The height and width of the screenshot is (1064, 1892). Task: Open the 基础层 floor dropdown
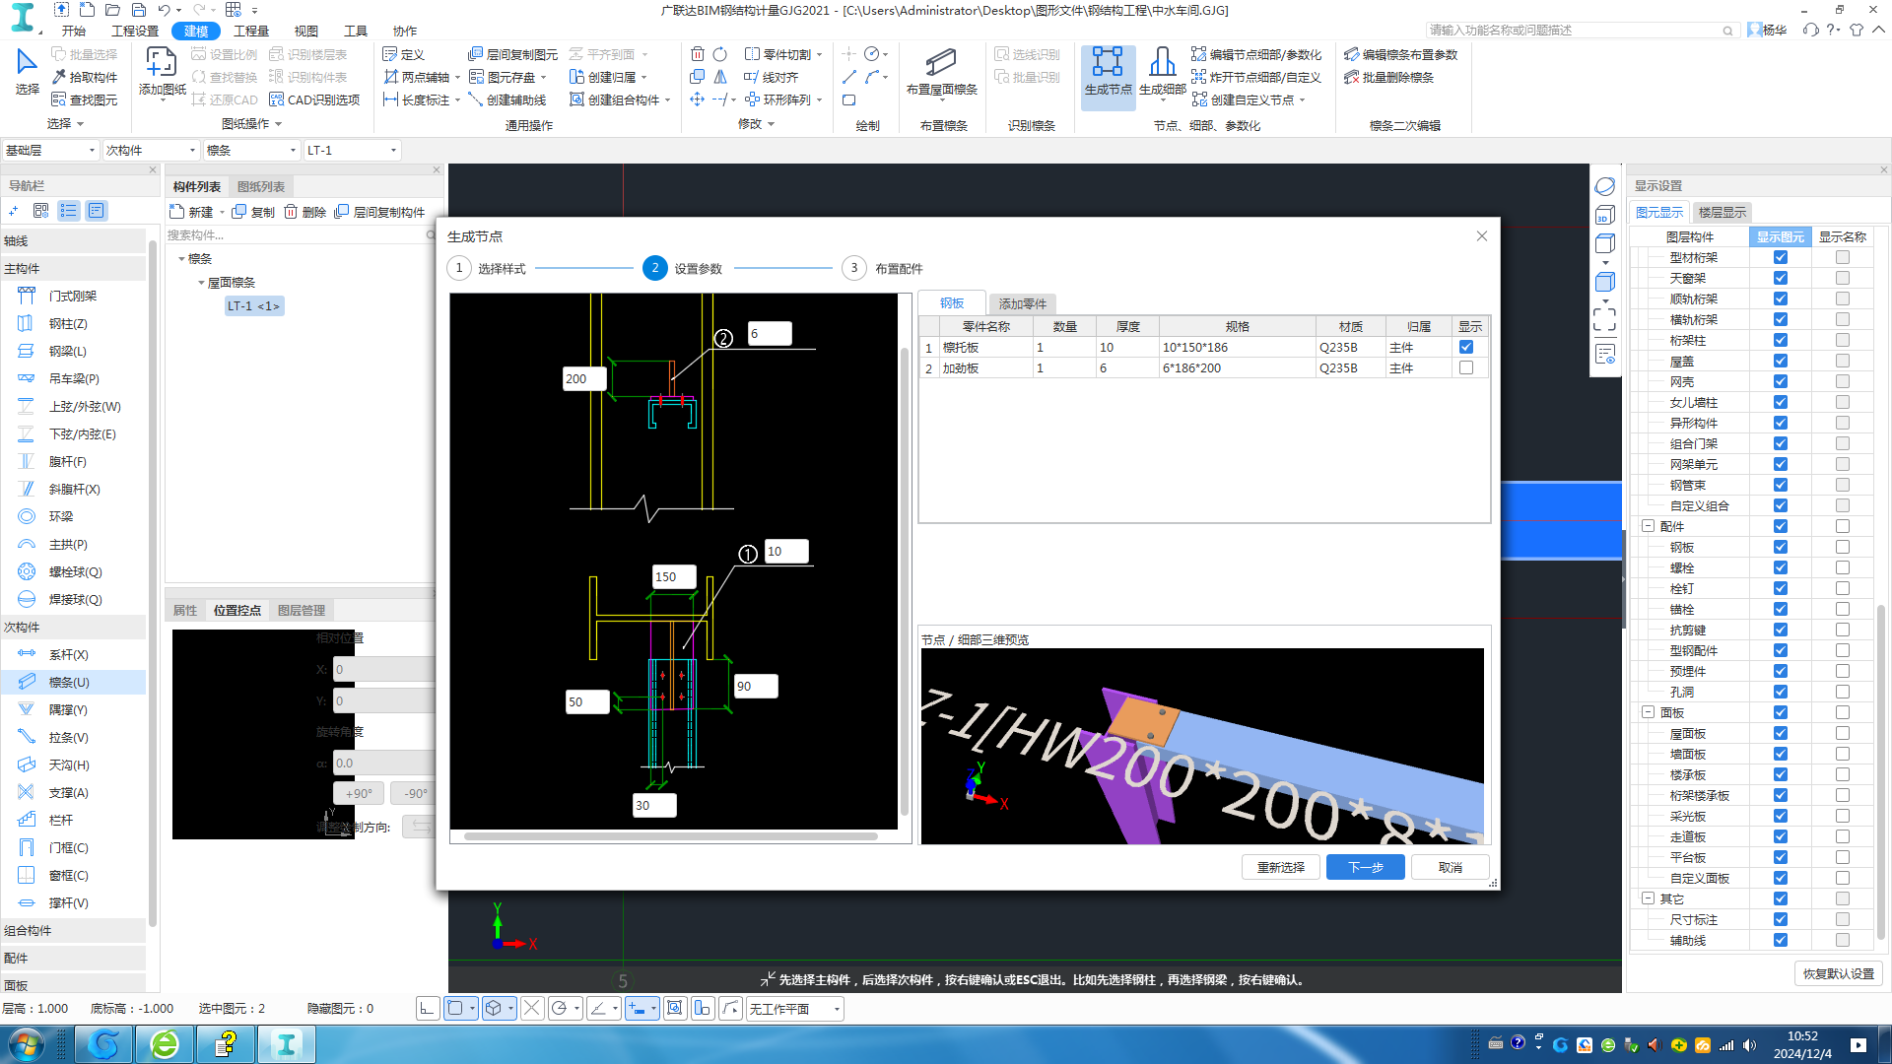(x=49, y=150)
